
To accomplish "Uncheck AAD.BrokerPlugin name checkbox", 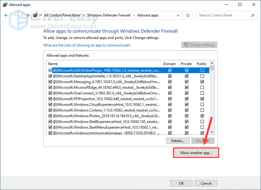I will coord(50,70).
